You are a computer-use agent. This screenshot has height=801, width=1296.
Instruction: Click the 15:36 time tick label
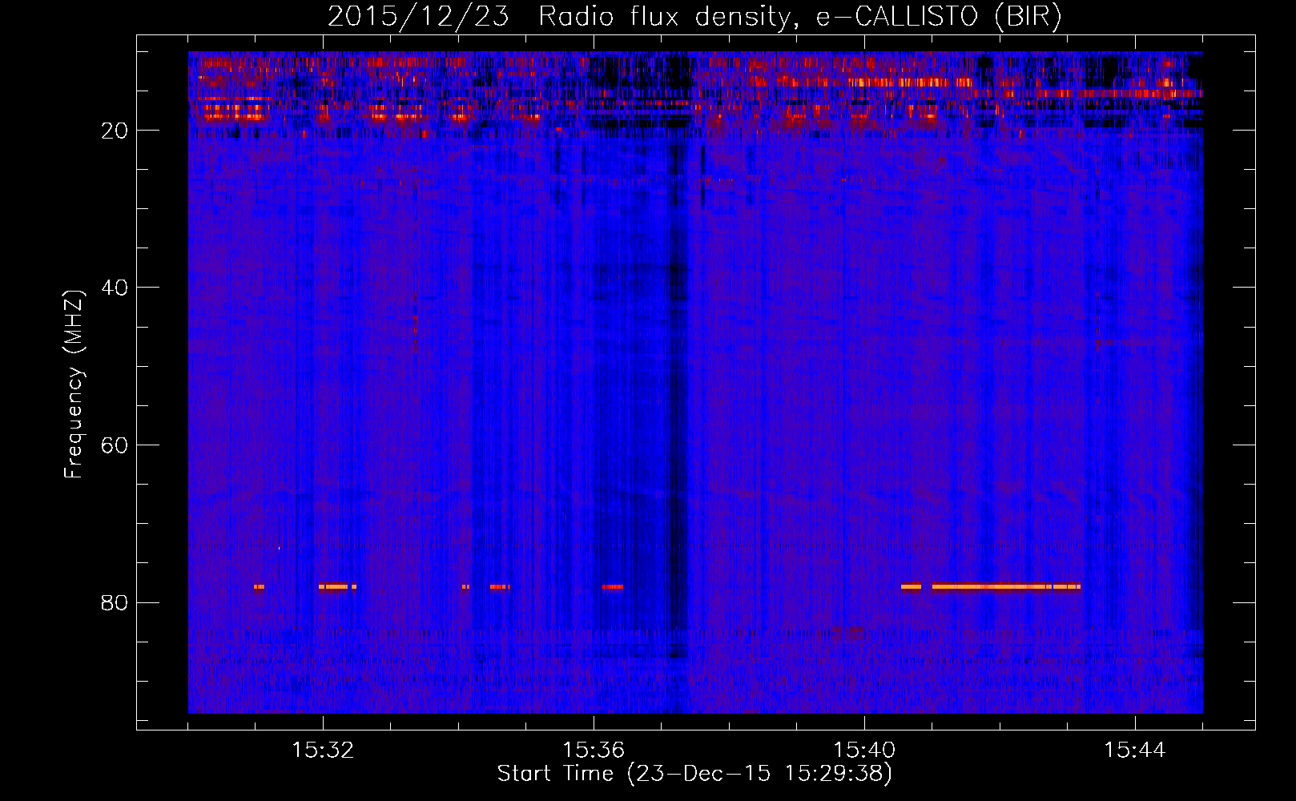coord(594,751)
